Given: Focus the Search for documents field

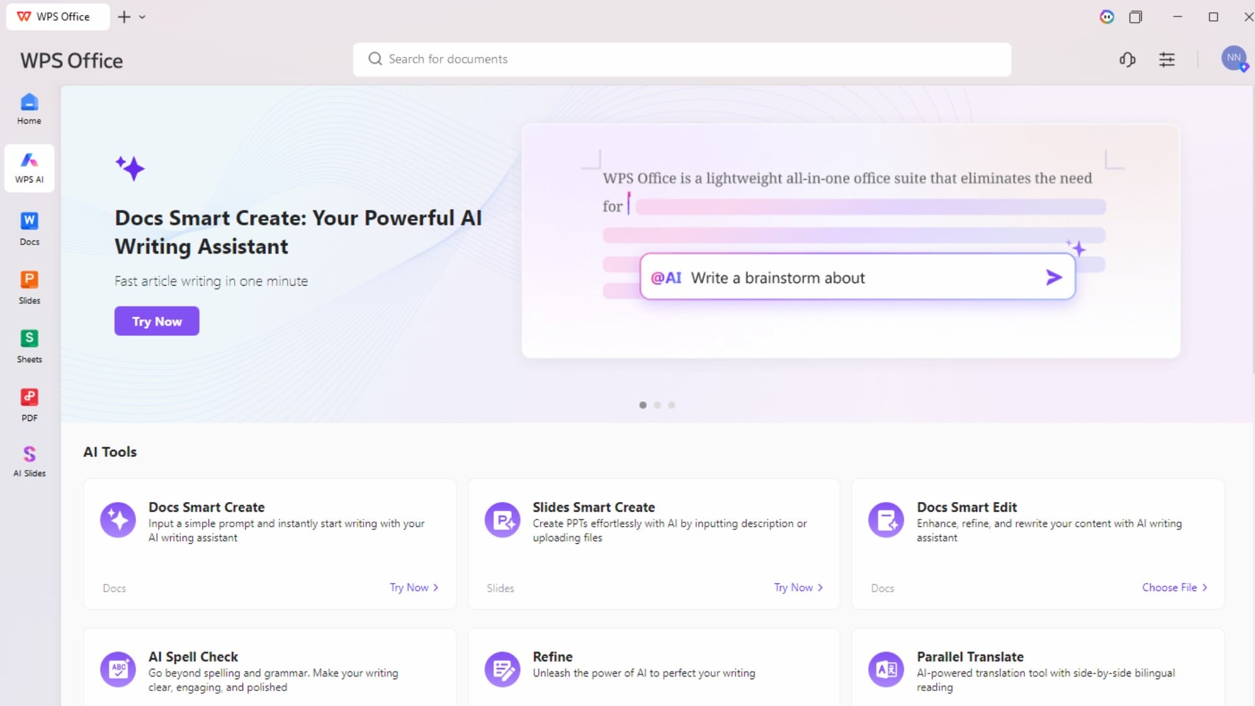Looking at the screenshot, I should tap(682, 59).
